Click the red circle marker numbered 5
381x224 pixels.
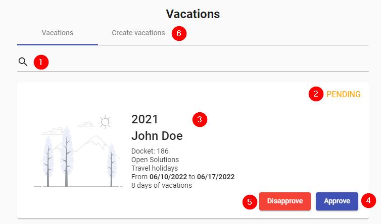pos(250,202)
